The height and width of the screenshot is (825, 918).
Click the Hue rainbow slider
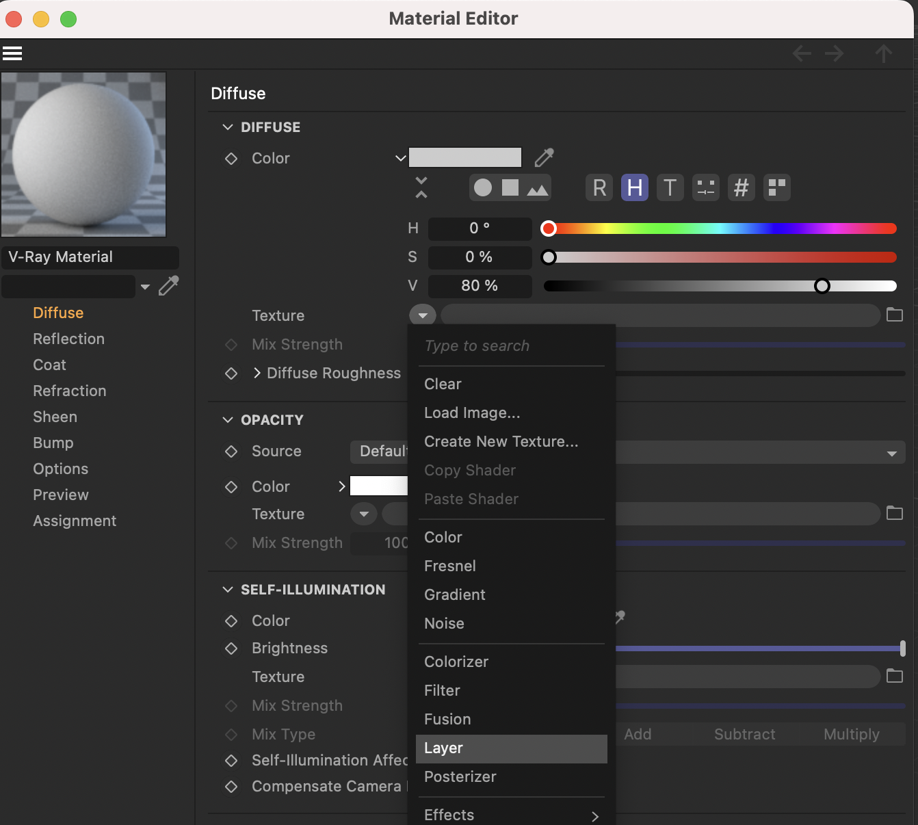(720, 228)
